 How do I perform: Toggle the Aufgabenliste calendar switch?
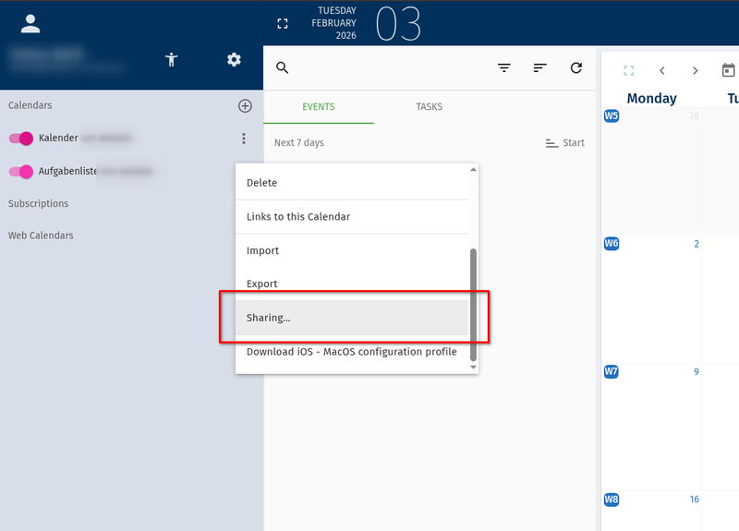[x=21, y=171]
